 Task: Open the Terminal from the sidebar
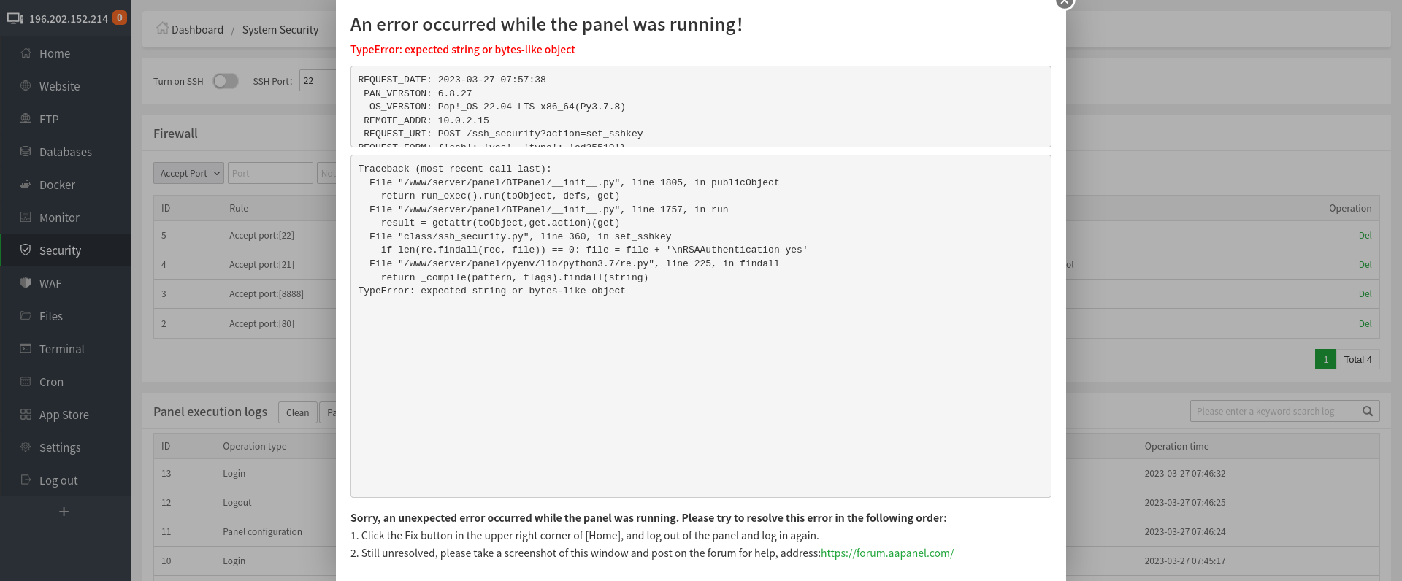pyautogui.click(x=62, y=349)
